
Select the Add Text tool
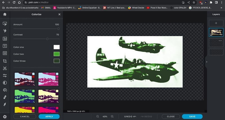5,46
